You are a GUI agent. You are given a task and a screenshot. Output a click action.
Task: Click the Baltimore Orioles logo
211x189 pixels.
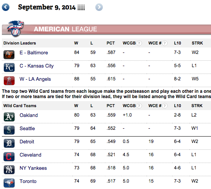point(9,55)
